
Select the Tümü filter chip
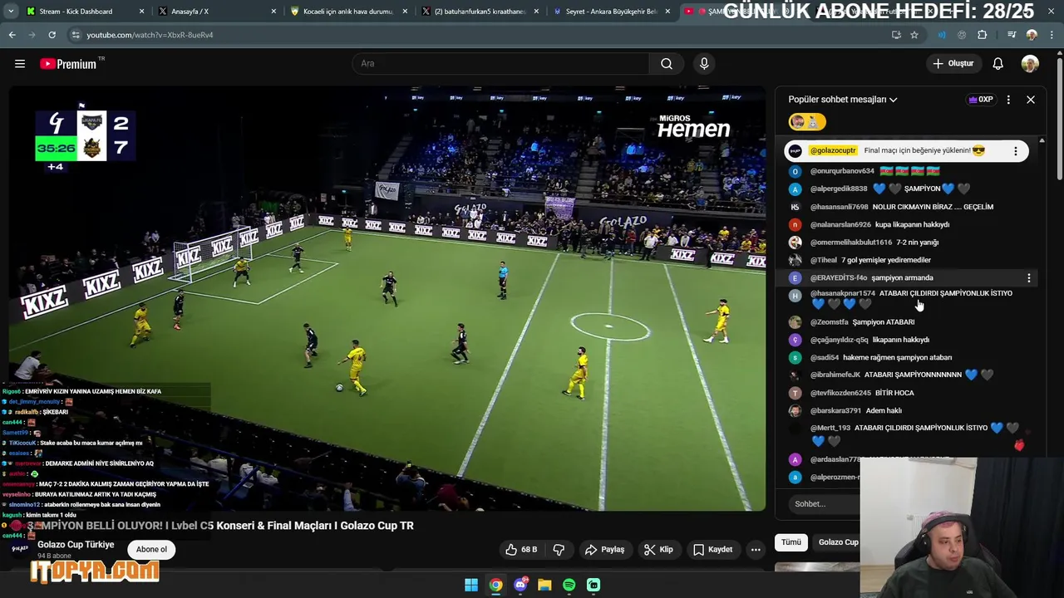[x=791, y=542]
